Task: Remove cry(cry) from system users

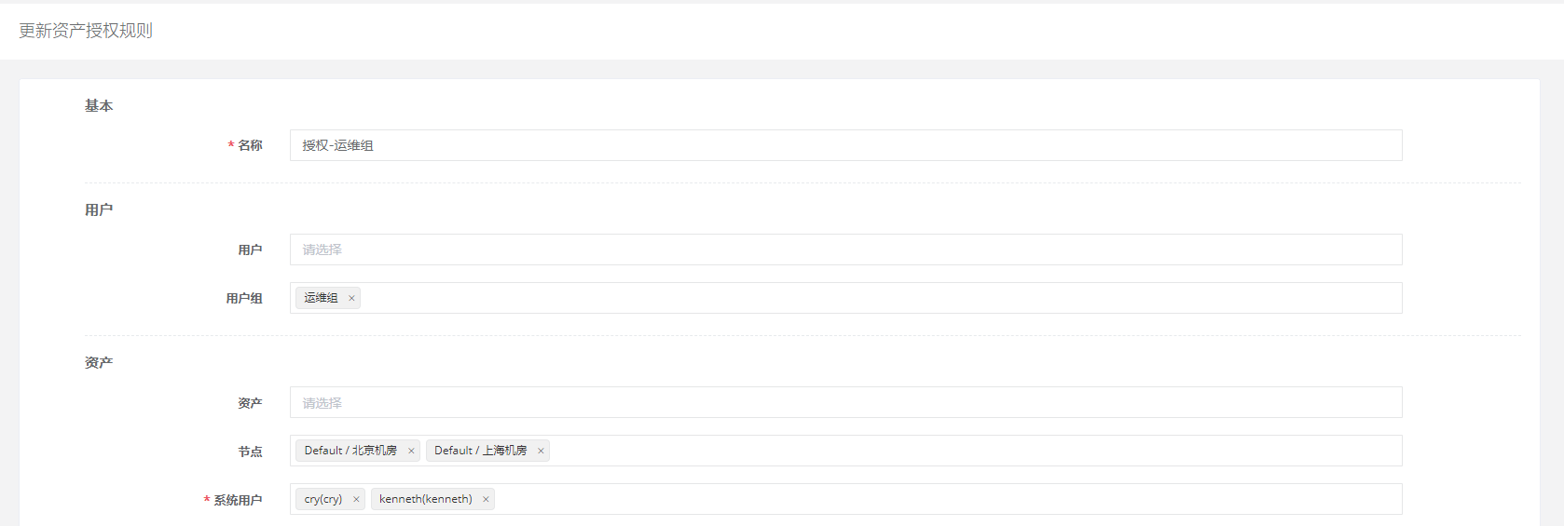Action: click(356, 500)
